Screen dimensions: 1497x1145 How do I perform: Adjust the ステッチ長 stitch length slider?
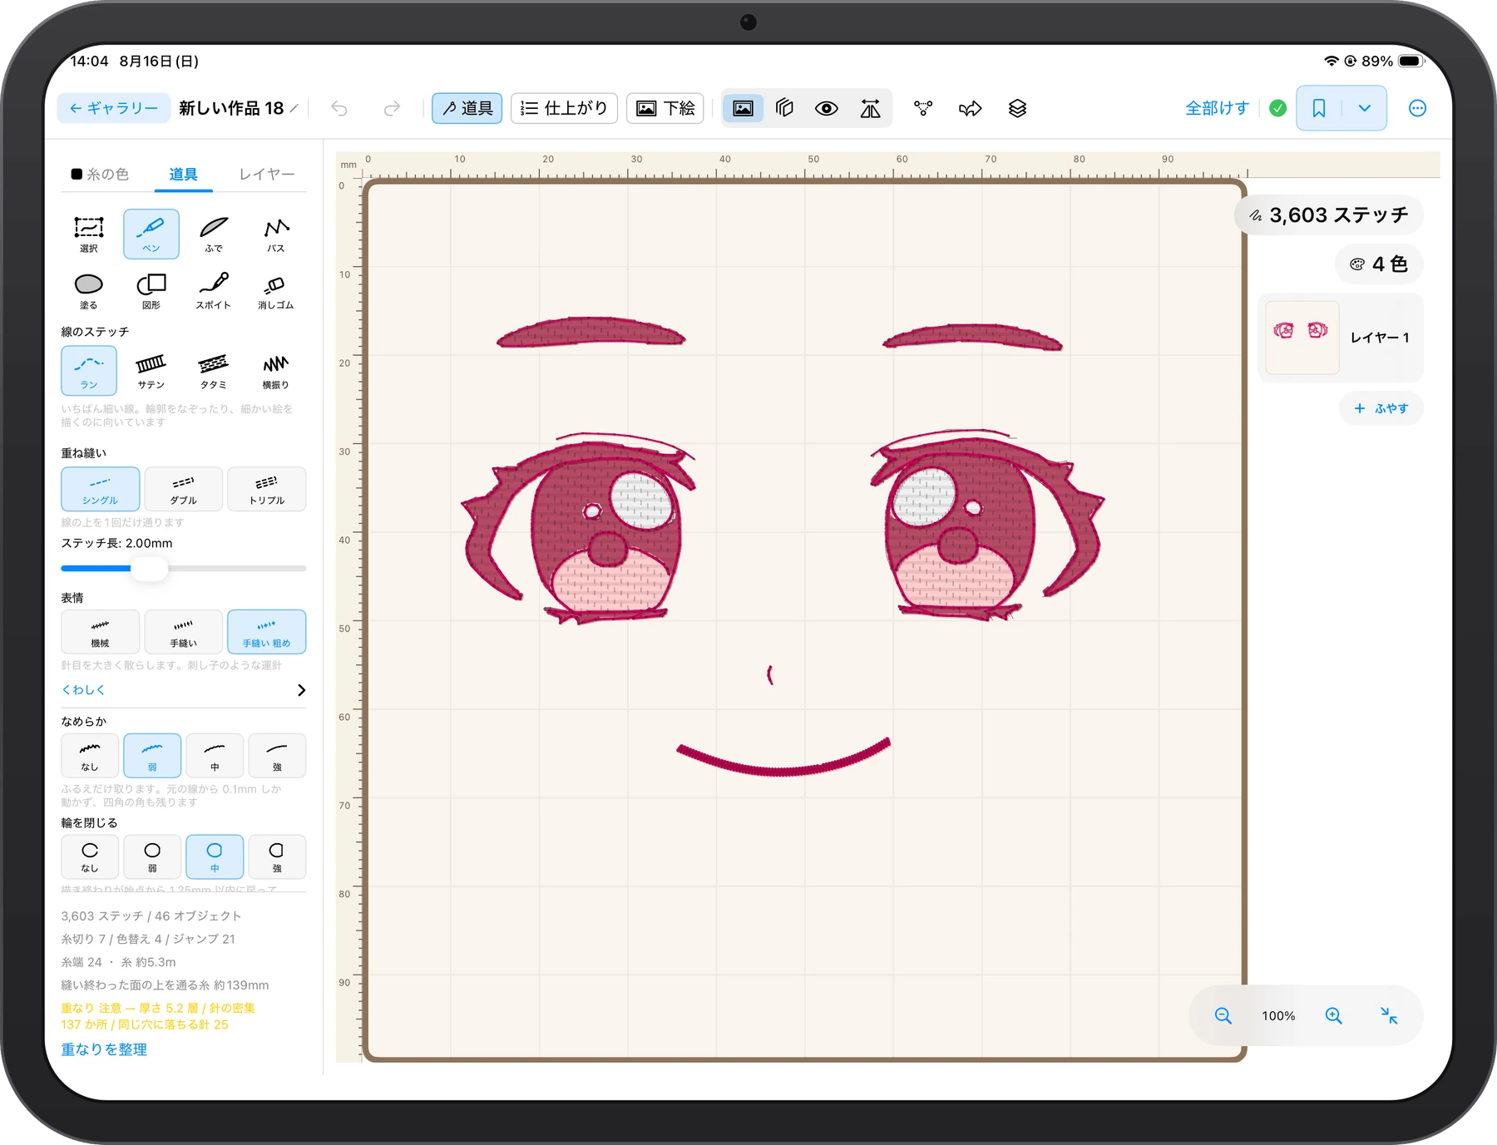click(x=151, y=568)
